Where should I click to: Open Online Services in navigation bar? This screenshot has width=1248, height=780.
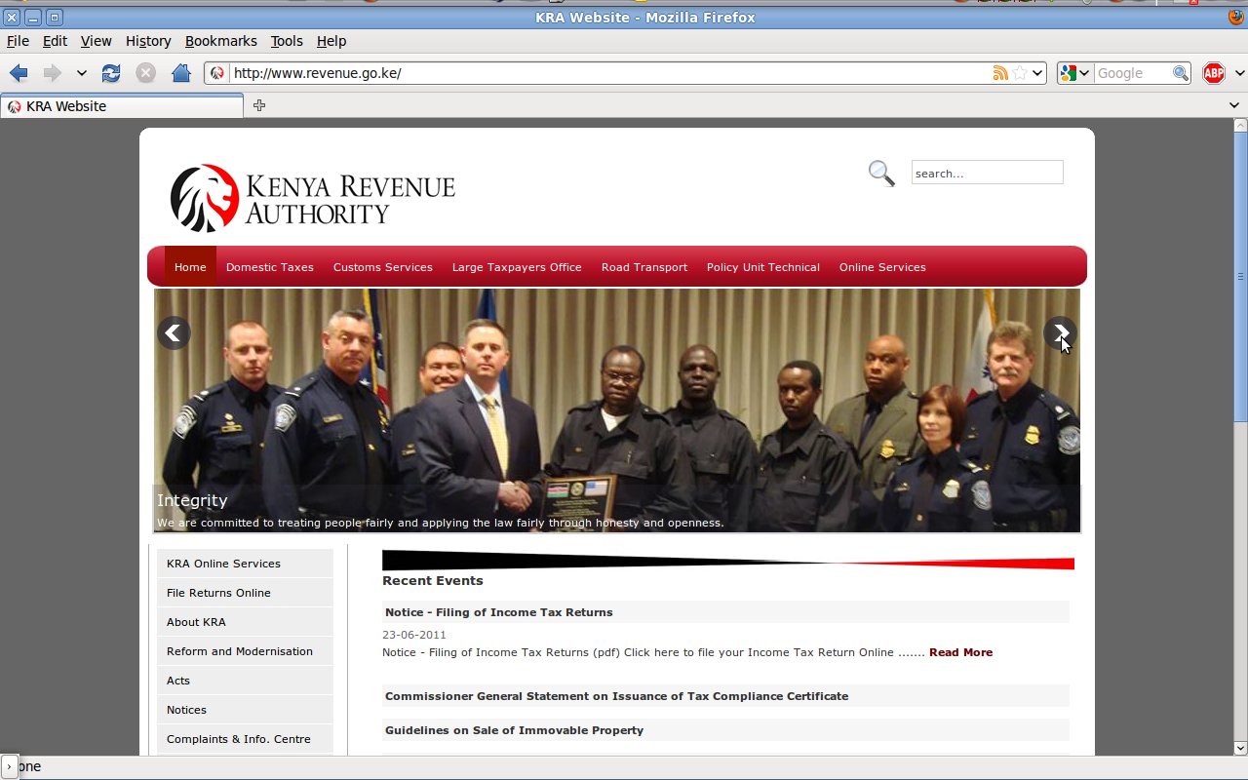(x=882, y=267)
